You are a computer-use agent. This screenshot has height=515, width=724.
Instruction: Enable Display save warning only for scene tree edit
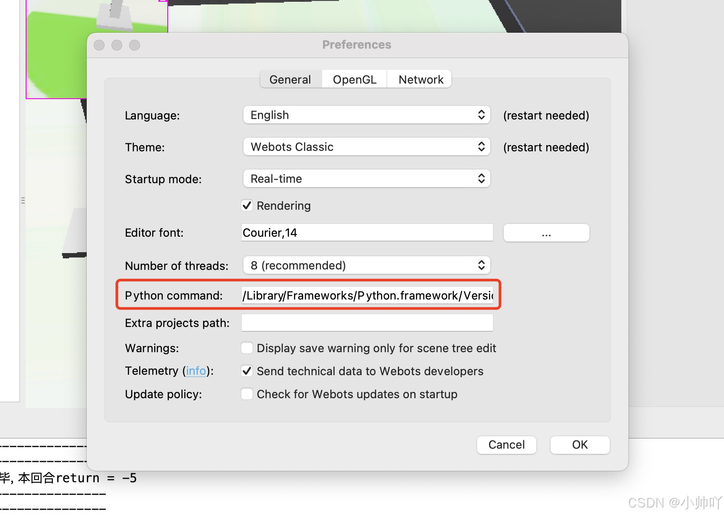(x=247, y=348)
